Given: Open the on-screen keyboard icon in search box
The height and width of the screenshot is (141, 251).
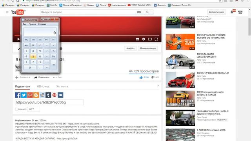Looking at the screenshot, I should [x=139, y=12].
